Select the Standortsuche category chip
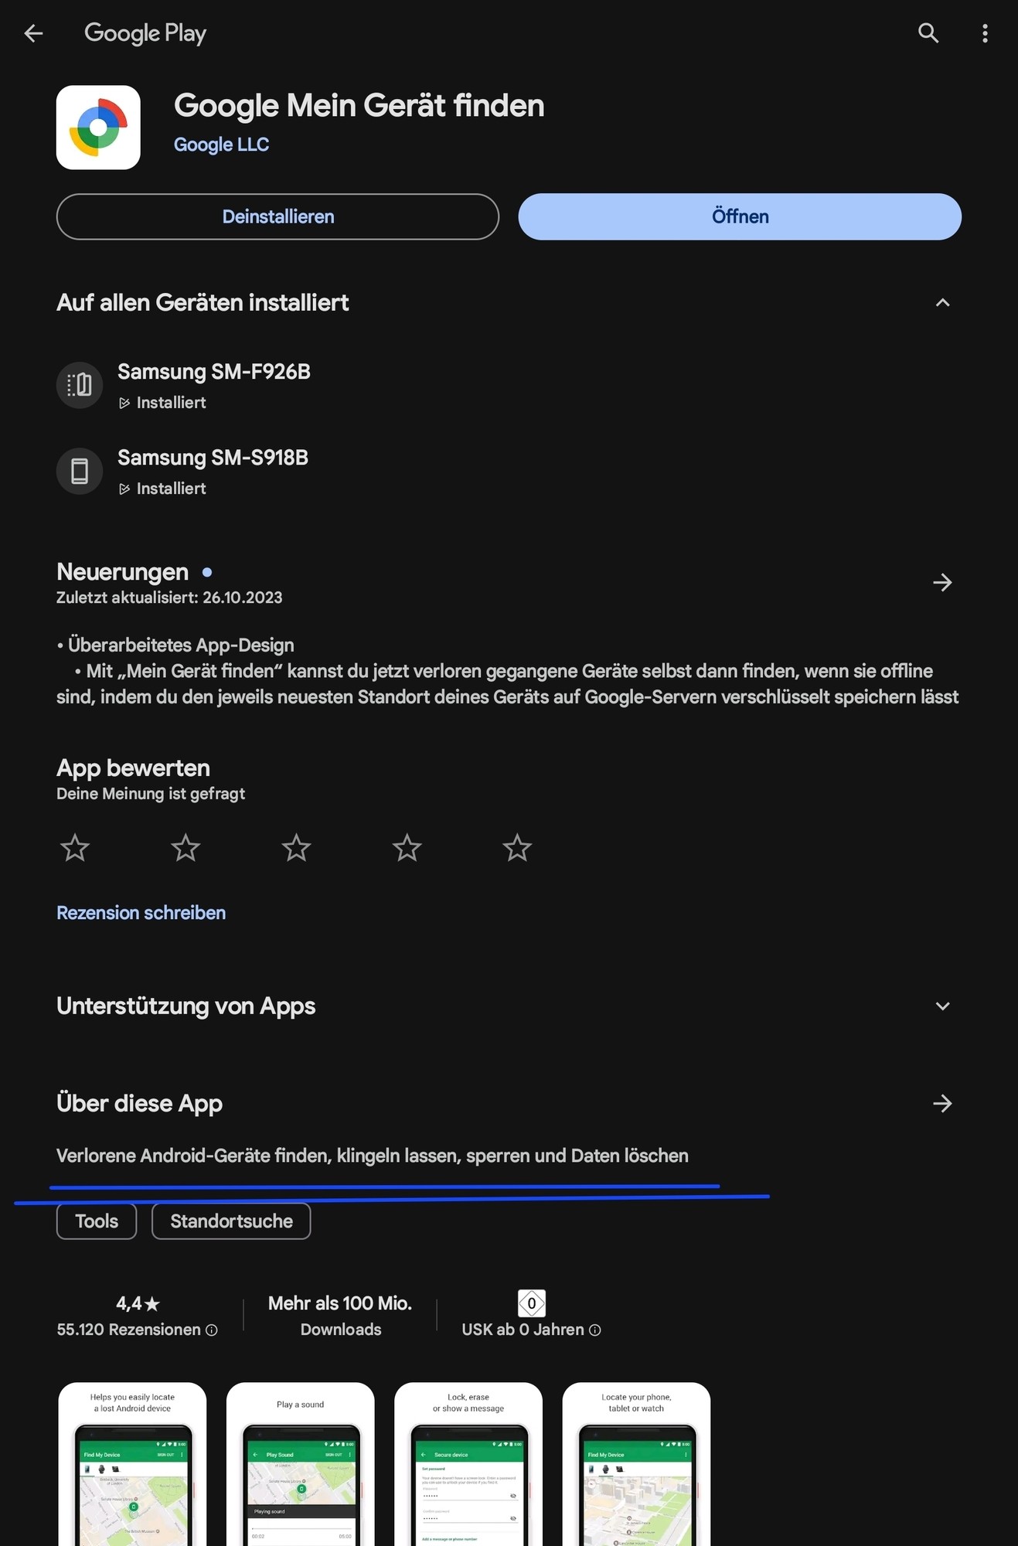1018x1546 pixels. pyautogui.click(x=231, y=1221)
